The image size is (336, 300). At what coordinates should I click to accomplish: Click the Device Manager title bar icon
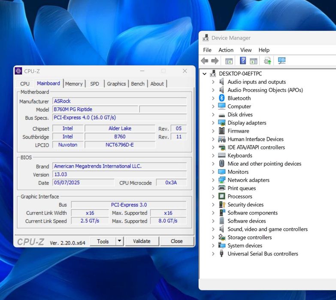tap(206, 38)
